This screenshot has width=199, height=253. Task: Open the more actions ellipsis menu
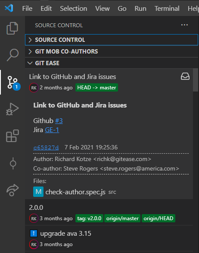[184, 25]
